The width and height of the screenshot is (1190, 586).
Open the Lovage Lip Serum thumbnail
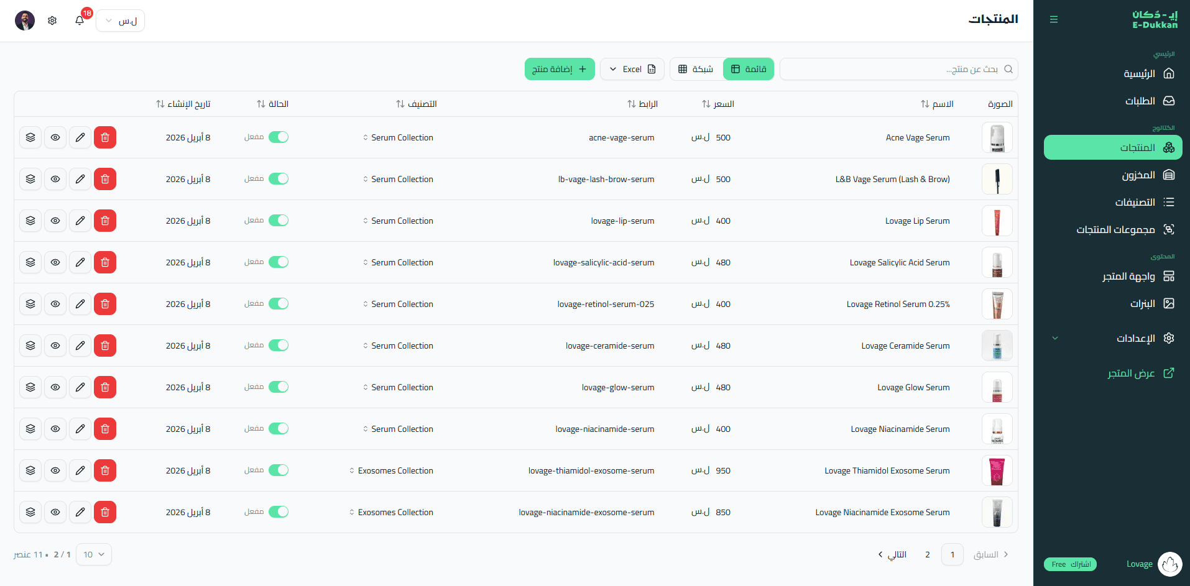[997, 221]
